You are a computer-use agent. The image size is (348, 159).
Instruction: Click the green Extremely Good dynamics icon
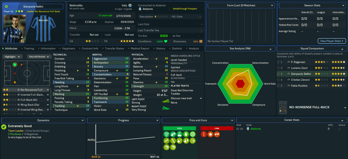[4, 127]
